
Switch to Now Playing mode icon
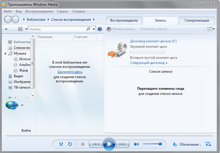click(208, 144)
